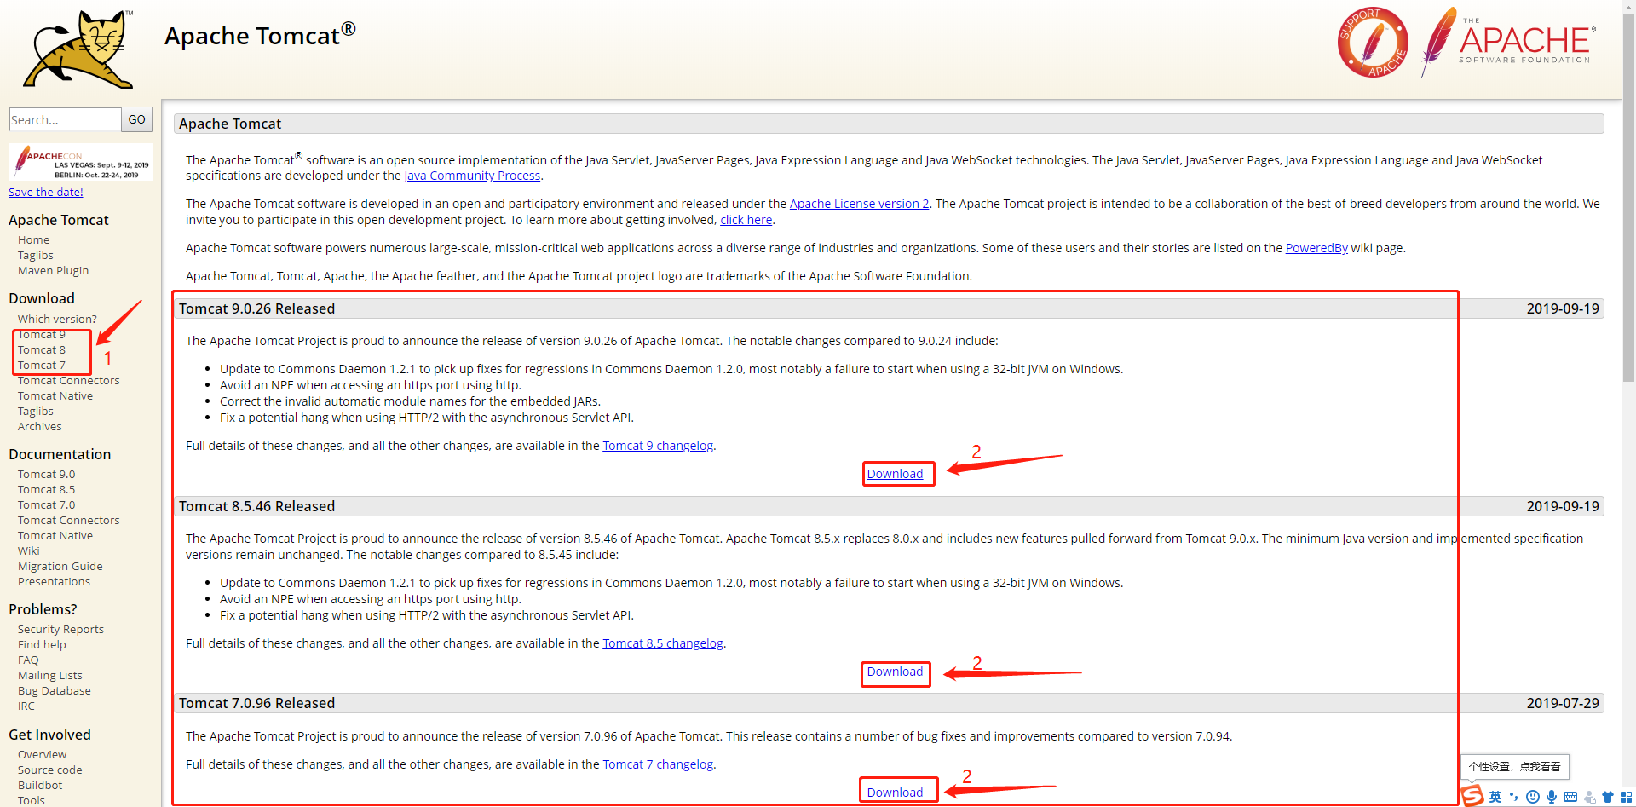1636x807 pixels.
Task: Open the IRC link
Action: [x=26, y=706]
